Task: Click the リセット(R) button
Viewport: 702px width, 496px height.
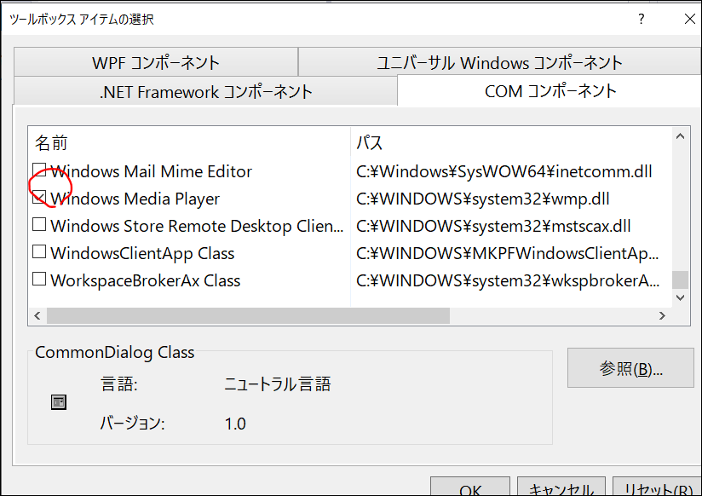Action: coord(657,487)
